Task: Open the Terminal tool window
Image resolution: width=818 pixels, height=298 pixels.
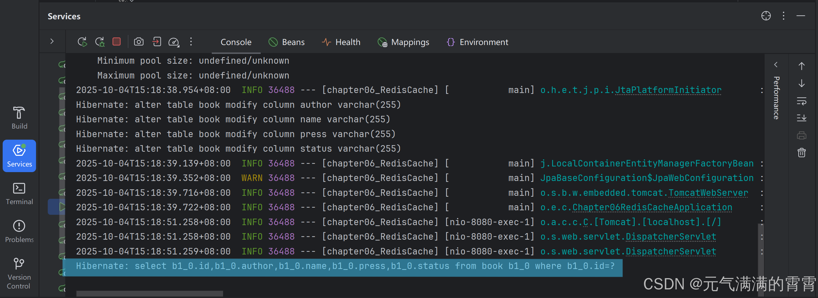Action: click(x=19, y=194)
